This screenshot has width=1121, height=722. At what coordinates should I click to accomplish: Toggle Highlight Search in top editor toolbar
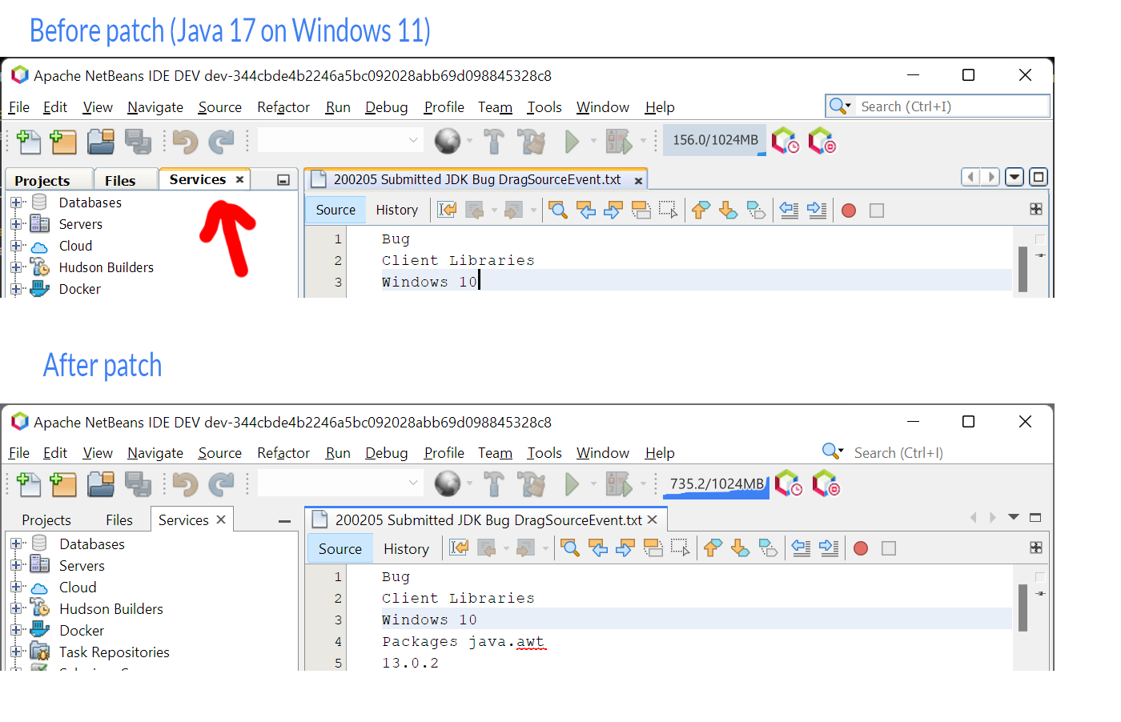641,210
